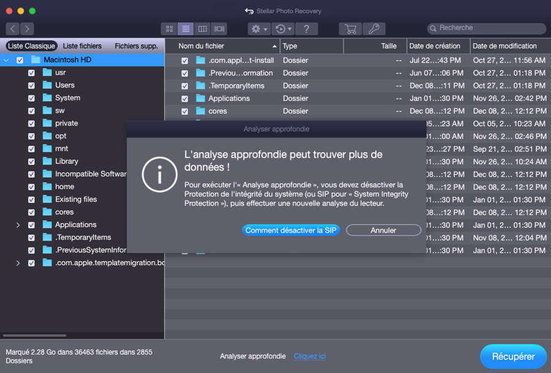The height and width of the screenshot is (373, 551).
Task: Select the Fichiers supp. tab
Action: click(137, 46)
